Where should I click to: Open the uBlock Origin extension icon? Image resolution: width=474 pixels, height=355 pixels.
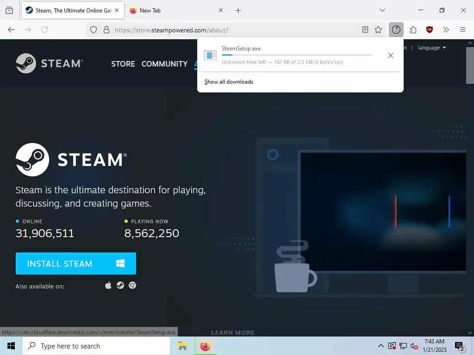[x=430, y=30]
